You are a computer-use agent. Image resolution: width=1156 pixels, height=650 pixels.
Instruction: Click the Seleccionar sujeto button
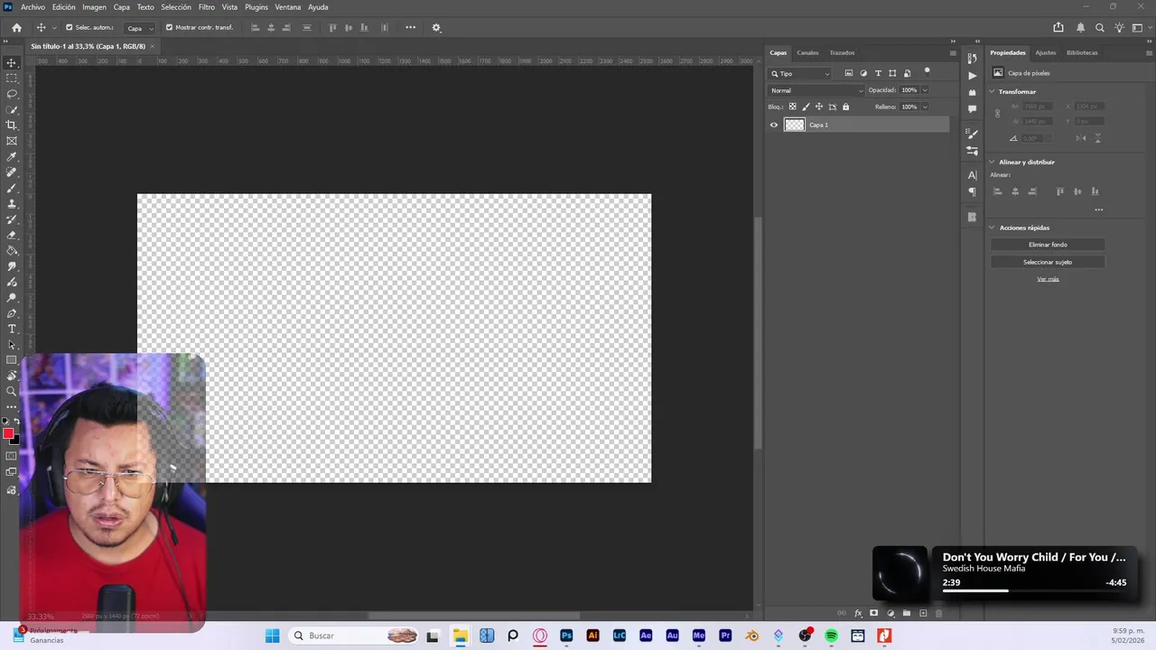tap(1048, 262)
